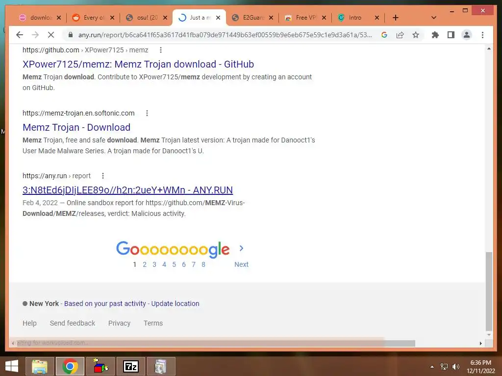Go to results page 6
Screen dimensions: 502x376
click(x=184, y=264)
